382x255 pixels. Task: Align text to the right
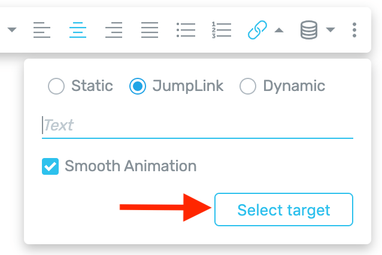coord(114,30)
